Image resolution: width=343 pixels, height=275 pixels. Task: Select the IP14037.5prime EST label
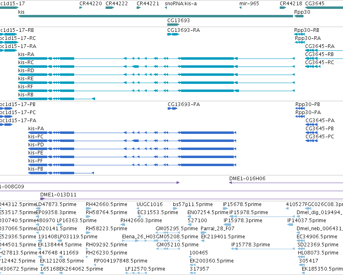coord(307,220)
